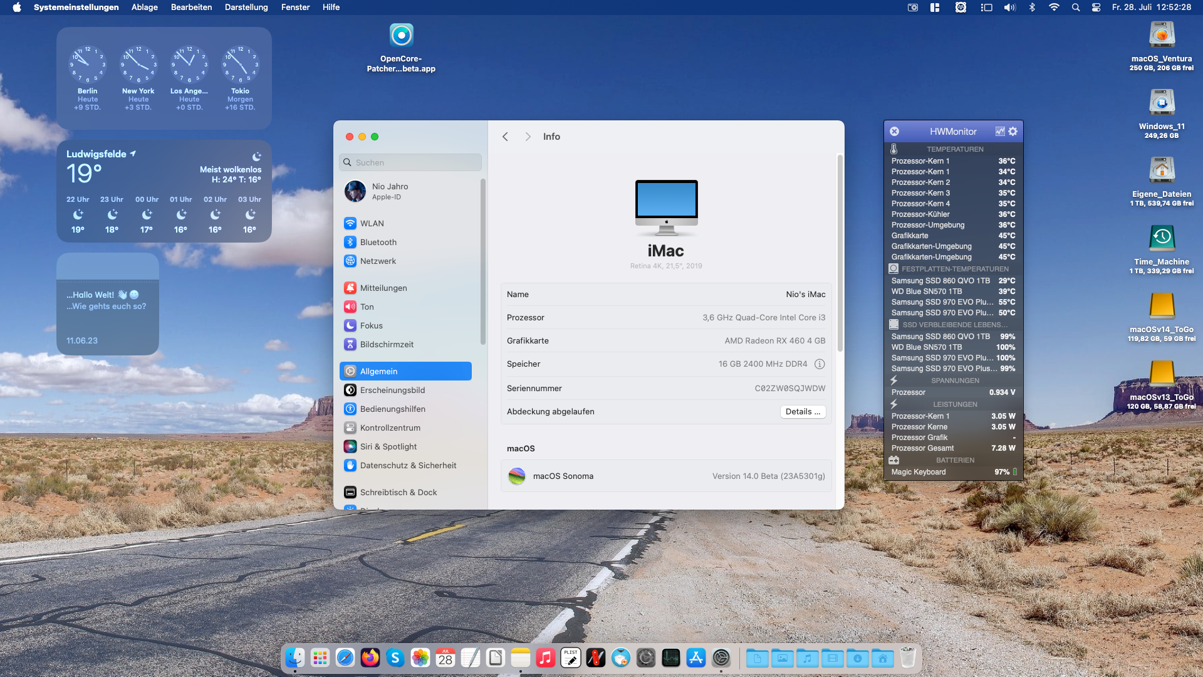Open PlistEdit Pro in Dock
This screenshot has height=677, width=1203.
570,658
